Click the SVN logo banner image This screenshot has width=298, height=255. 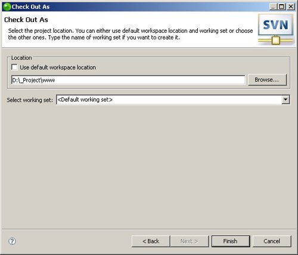click(x=275, y=30)
